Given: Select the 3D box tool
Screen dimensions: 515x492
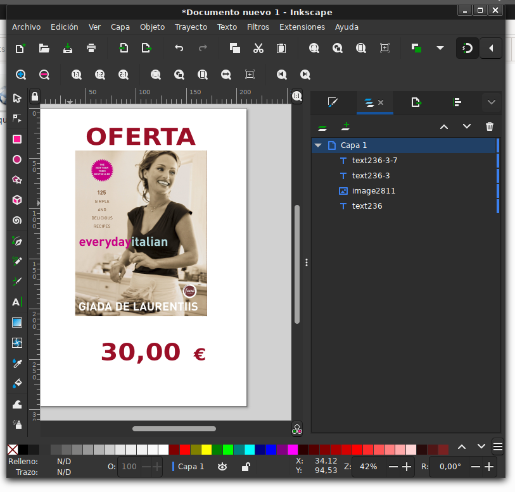Looking at the screenshot, I should pos(17,200).
